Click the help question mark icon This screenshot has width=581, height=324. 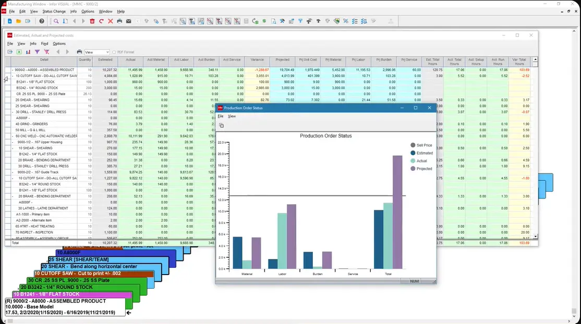point(42,21)
